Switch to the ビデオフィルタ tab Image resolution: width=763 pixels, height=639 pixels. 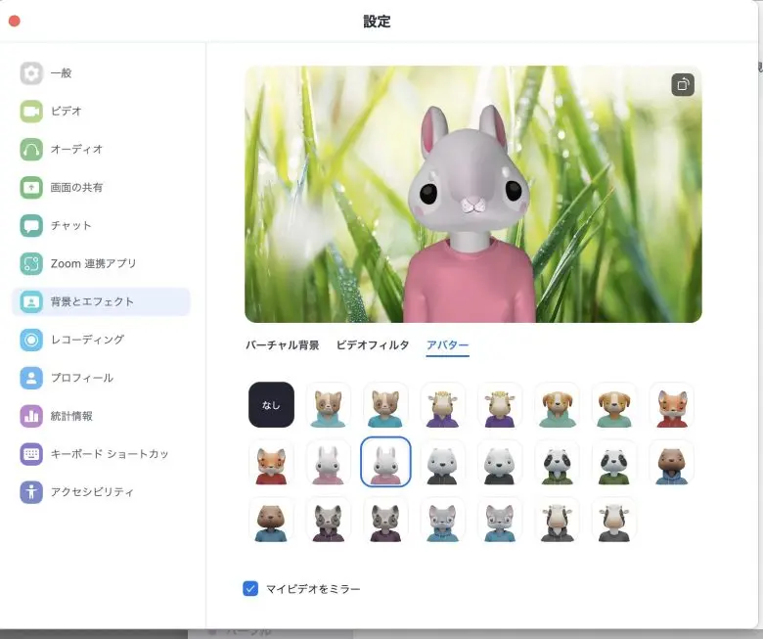pos(373,345)
